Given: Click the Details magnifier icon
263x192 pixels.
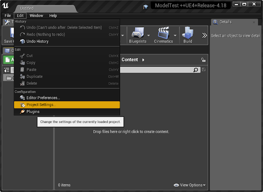Looking at the screenshot, I should pos(215,22).
